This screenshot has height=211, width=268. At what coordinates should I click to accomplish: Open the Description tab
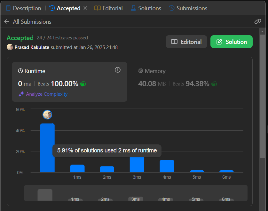[24, 8]
